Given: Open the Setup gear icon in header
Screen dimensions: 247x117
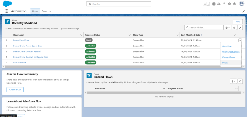Looking at the screenshot, I should click(229, 4).
